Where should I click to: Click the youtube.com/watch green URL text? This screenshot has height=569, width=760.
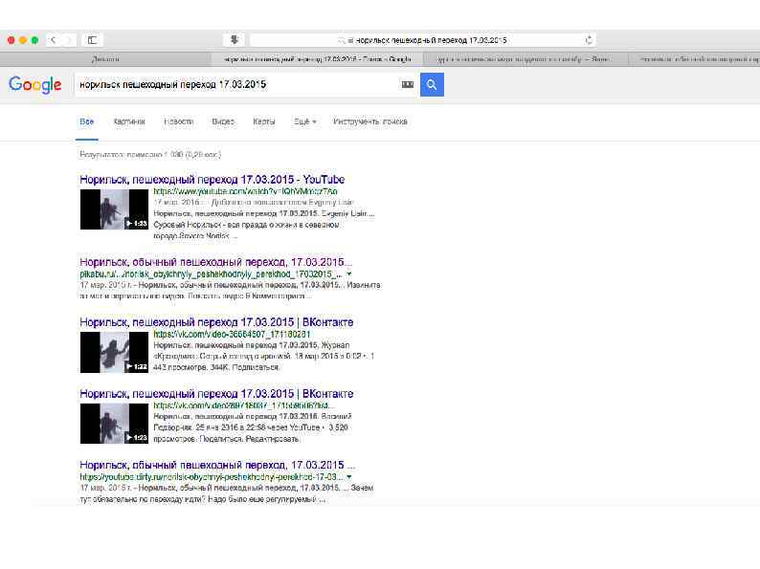(245, 191)
